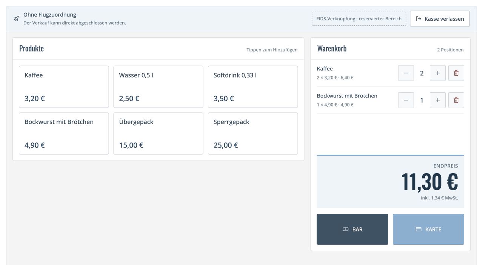
Task: Click the airplane icon in header
Action: pyautogui.click(x=16, y=19)
